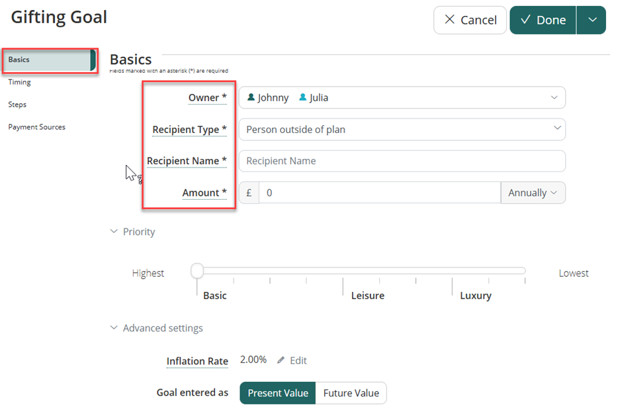Screen dimensions: 622x419
Task: Click the pencil icon beside Inflation Rate
Action: tap(281, 361)
